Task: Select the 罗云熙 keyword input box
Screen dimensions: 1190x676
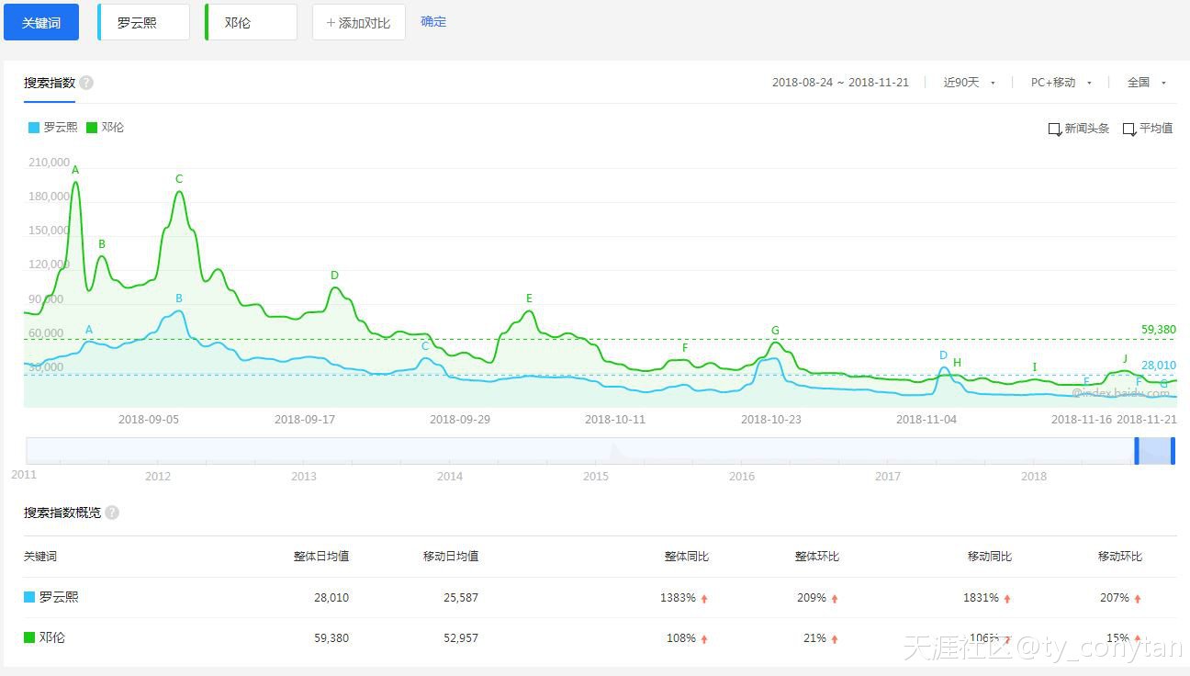Action: point(144,22)
